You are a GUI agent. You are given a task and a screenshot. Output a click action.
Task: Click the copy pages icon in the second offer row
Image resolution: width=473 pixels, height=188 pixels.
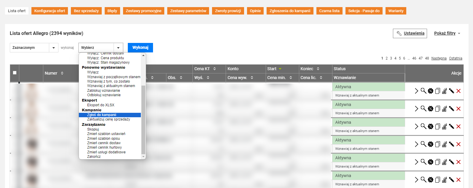tap(437, 109)
